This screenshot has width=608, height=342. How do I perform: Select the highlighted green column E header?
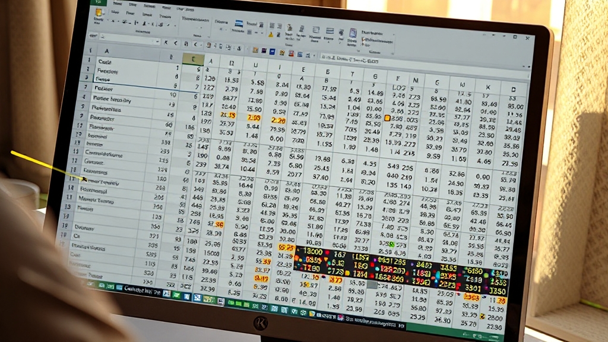click(192, 59)
